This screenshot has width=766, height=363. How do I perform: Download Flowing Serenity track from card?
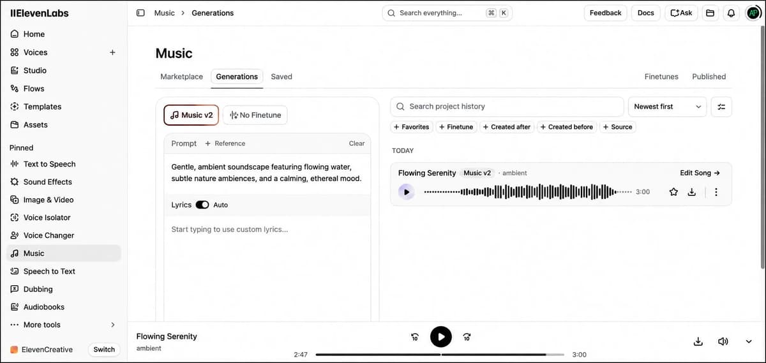pyautogui.click(x=691, y=192)
